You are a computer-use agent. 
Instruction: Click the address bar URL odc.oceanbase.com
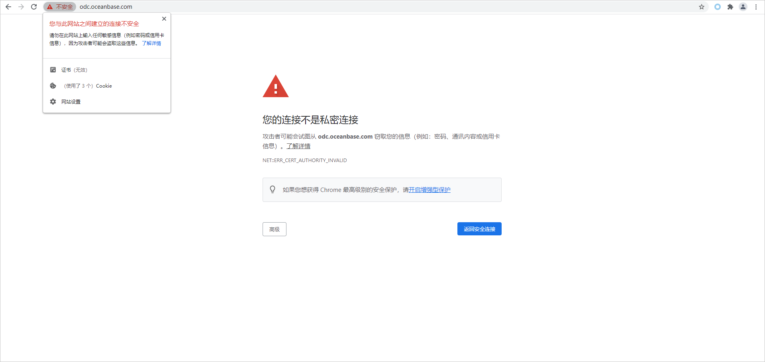pyautogui.click(x=106, y=7)
